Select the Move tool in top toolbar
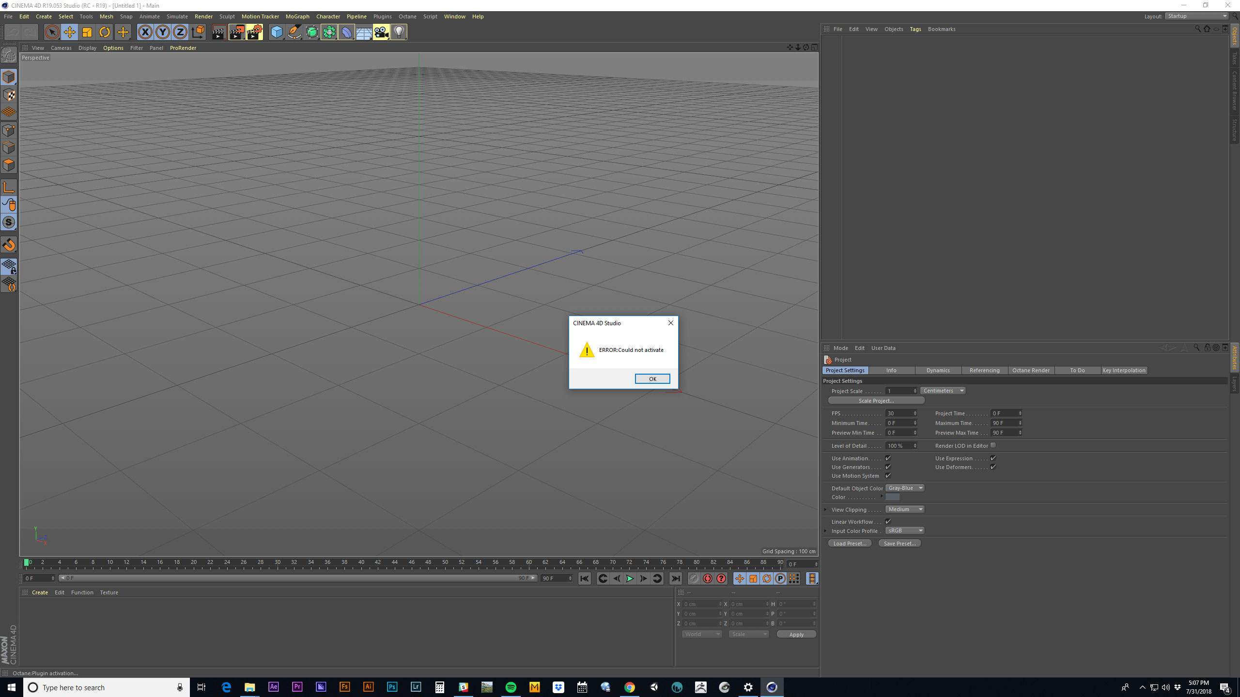Viewport: 1240px width, 697px height. (70, 32)
